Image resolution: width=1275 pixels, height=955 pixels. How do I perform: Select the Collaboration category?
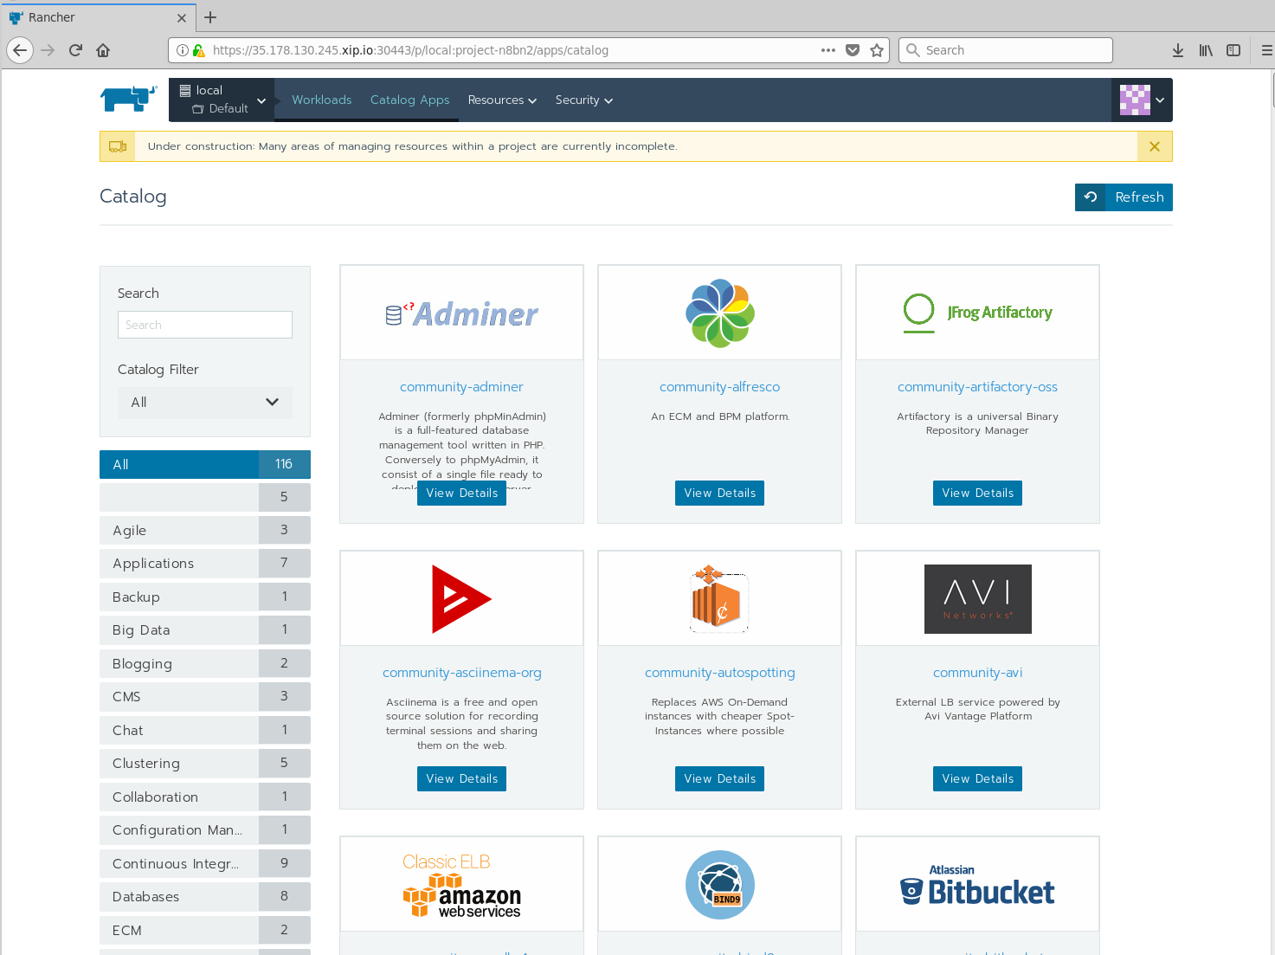coord(205,797)
